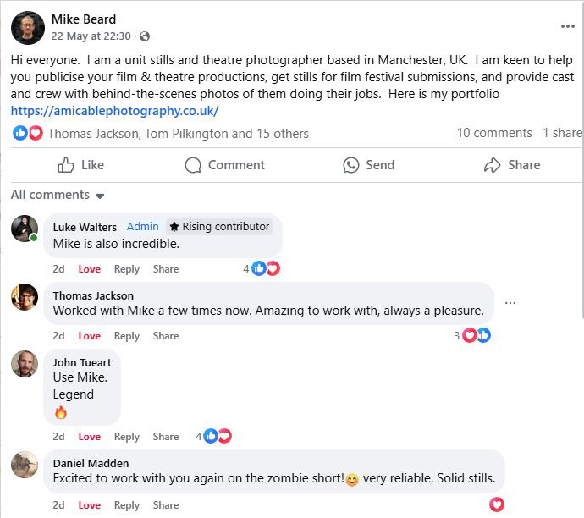
Task: Open amicablephotography.co.uk portfolio link
Action: pyautogui.click(x=114, y=111)
